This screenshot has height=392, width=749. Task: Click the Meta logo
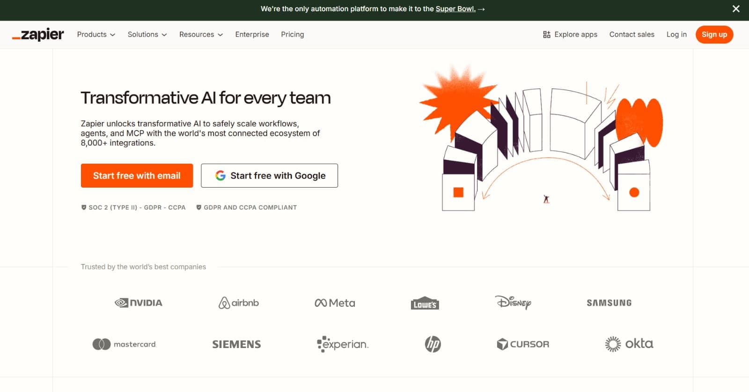click(x=335, y=303)
